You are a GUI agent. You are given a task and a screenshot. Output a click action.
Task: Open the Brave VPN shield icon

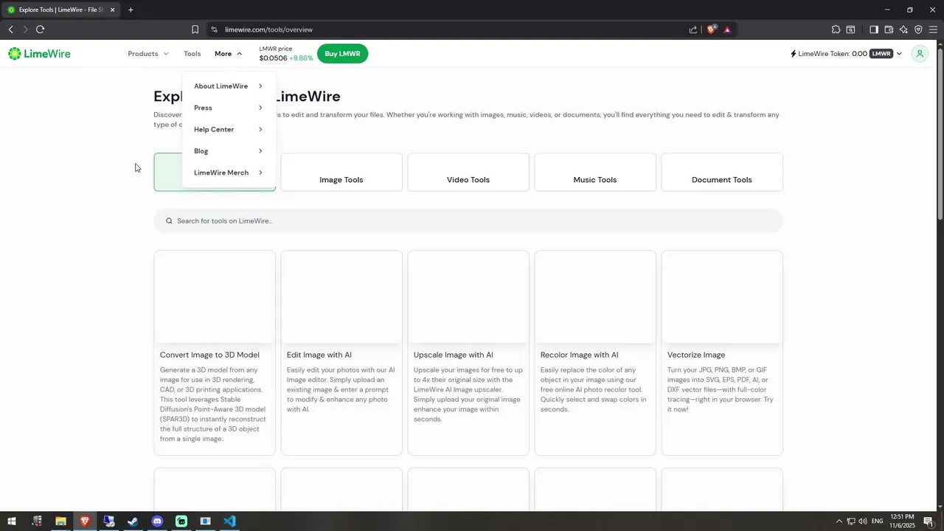(x=918, y=29)
